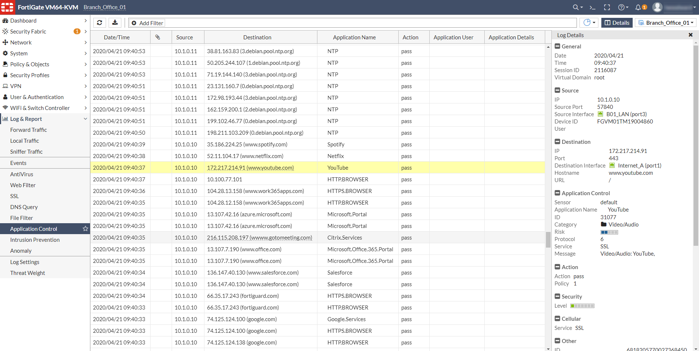Screen dimensions: 699x351
Task: Click the Security Fabric sidebar icon
Action: [x=5, y=32]
